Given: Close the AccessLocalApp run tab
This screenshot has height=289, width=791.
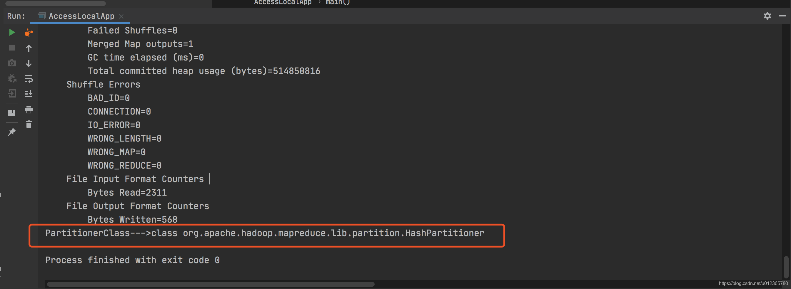Looking at the screenshot, I should click(121, 16).
